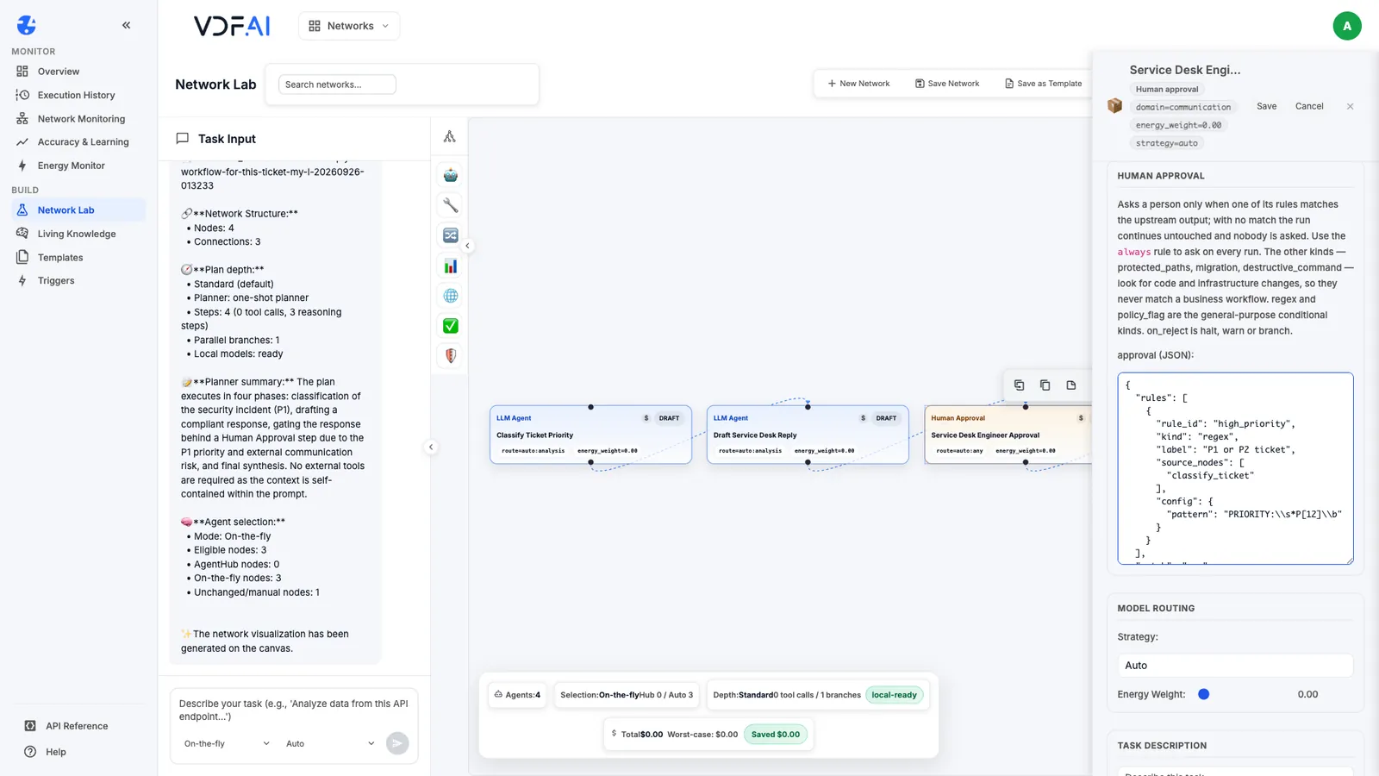1379x776 pixels.
Task: Go to Execution History
Action: click(x=76, y=95)
